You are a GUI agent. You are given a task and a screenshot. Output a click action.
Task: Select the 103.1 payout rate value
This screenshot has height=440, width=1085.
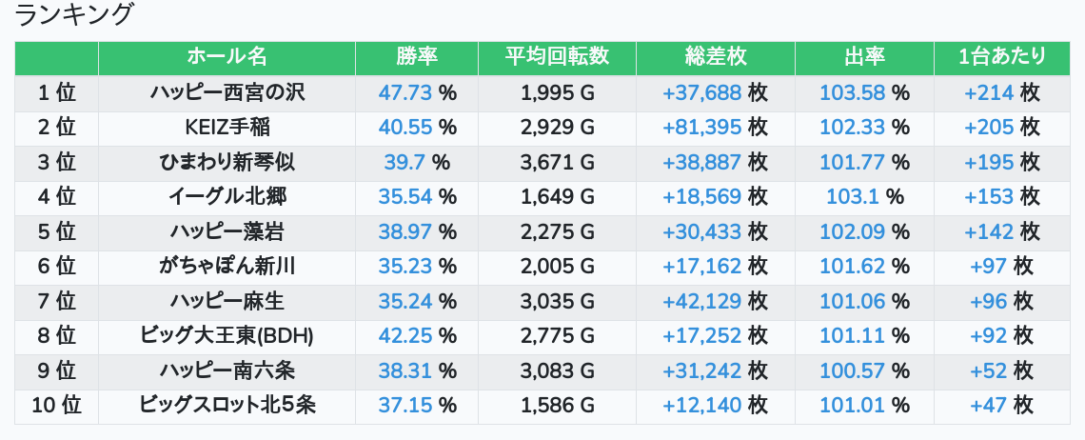coord(853,197)
